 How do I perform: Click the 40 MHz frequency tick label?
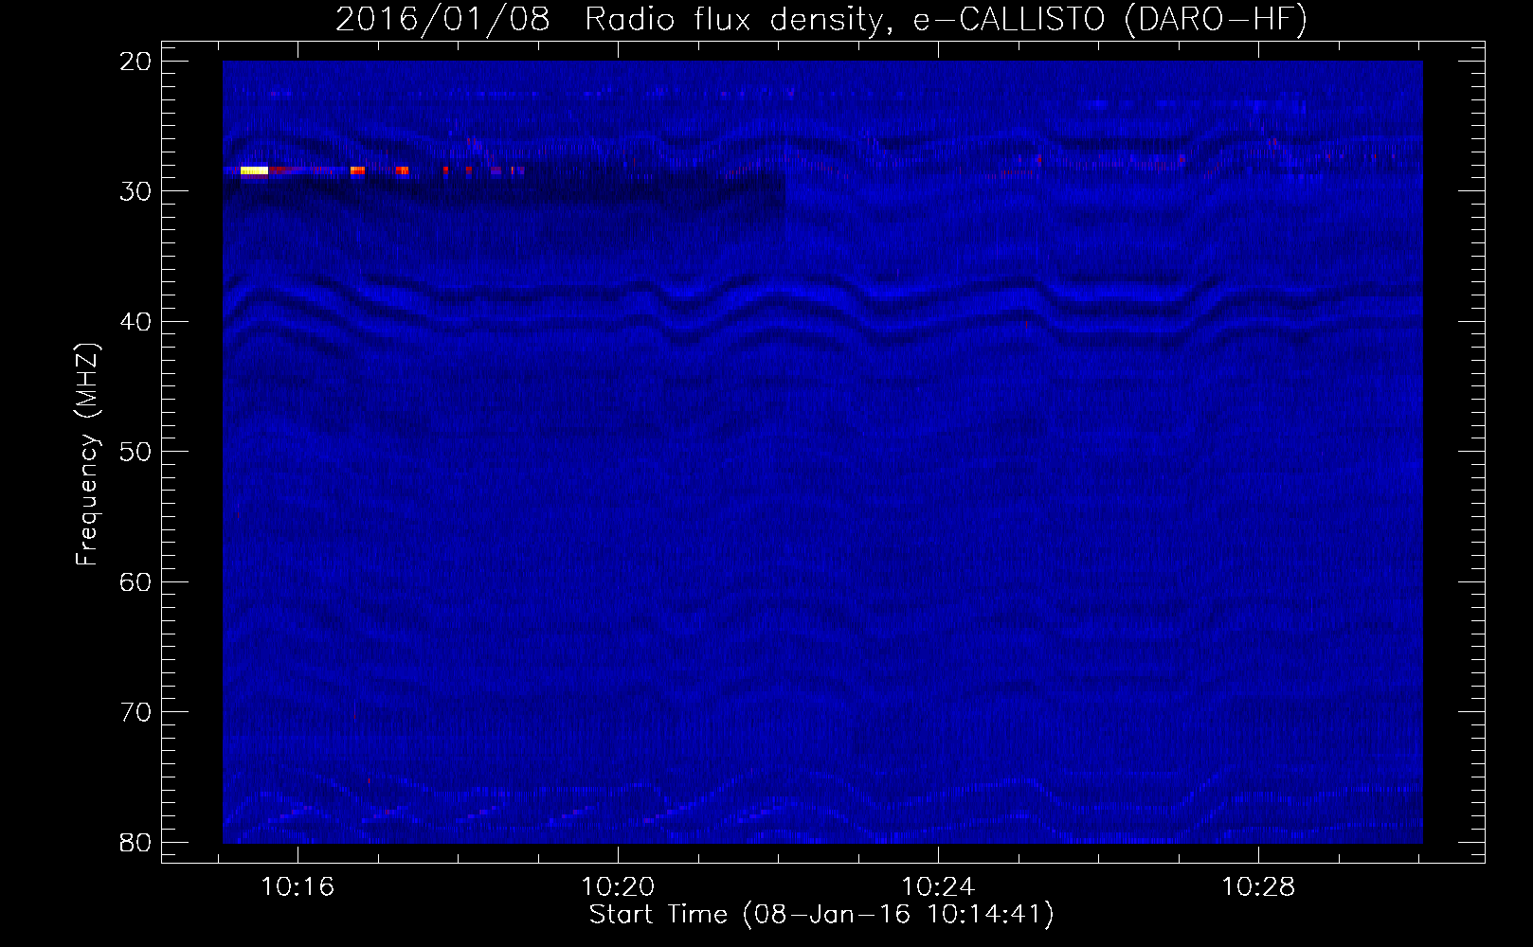(136, 322)
